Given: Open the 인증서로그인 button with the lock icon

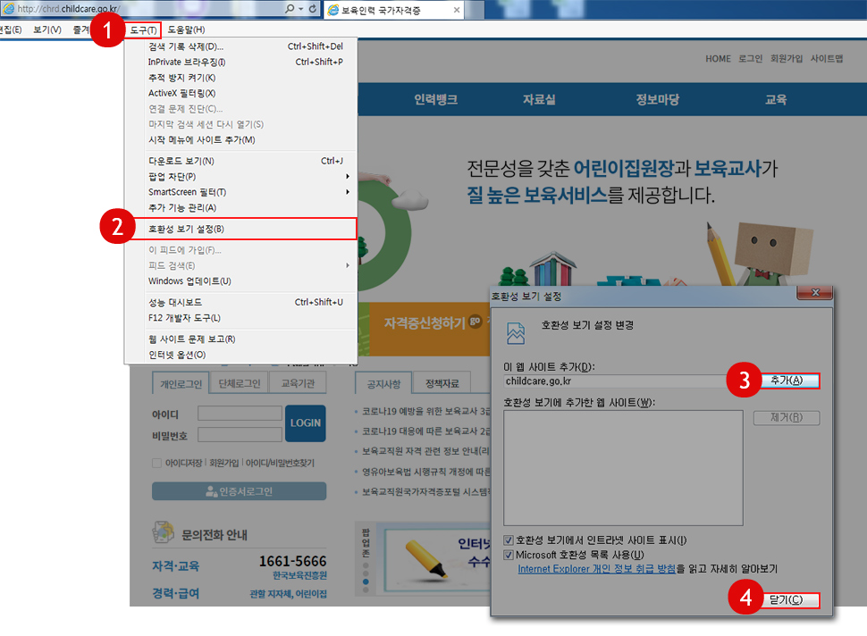Looking at the screenshot, I should coord(239,491).
